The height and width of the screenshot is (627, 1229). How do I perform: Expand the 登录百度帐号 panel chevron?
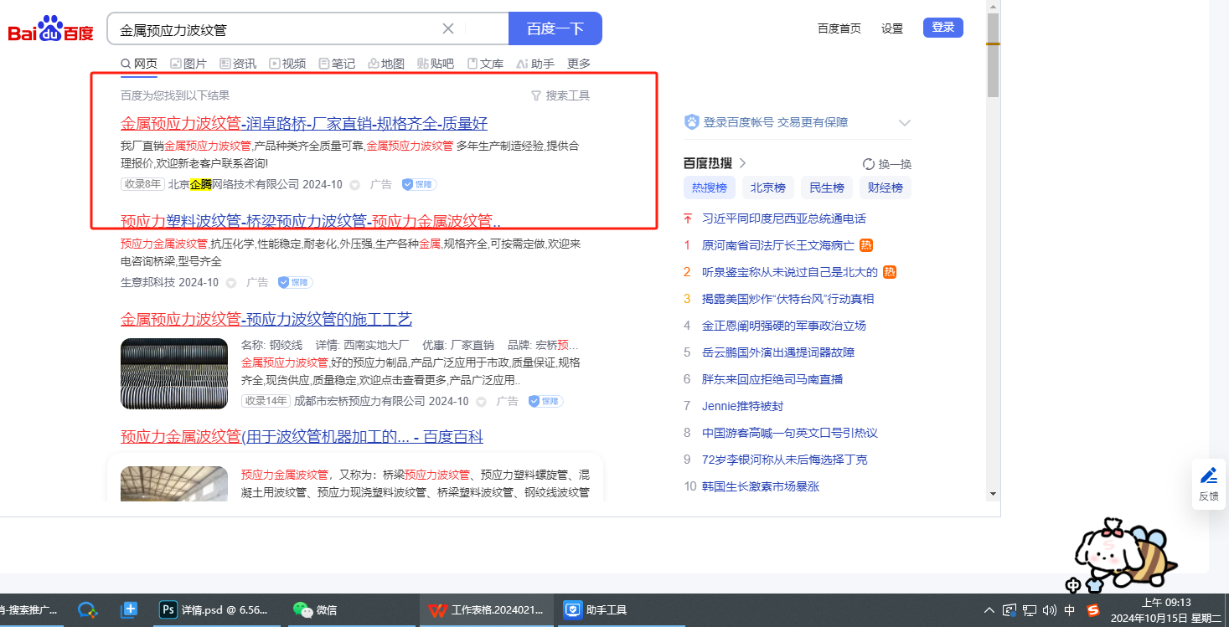904,123
